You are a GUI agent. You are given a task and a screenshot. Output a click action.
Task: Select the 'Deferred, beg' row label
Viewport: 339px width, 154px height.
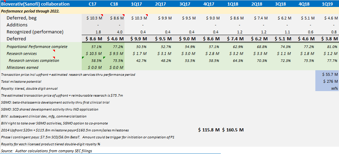click(x=22, y=18)
